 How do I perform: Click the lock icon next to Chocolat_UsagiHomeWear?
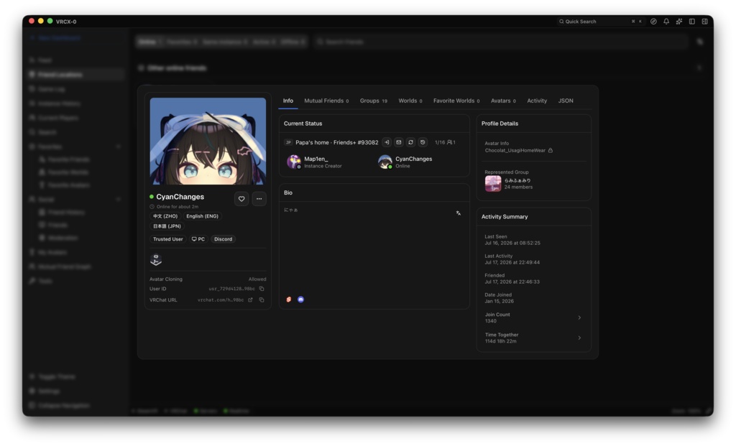(x=551, y=151)
